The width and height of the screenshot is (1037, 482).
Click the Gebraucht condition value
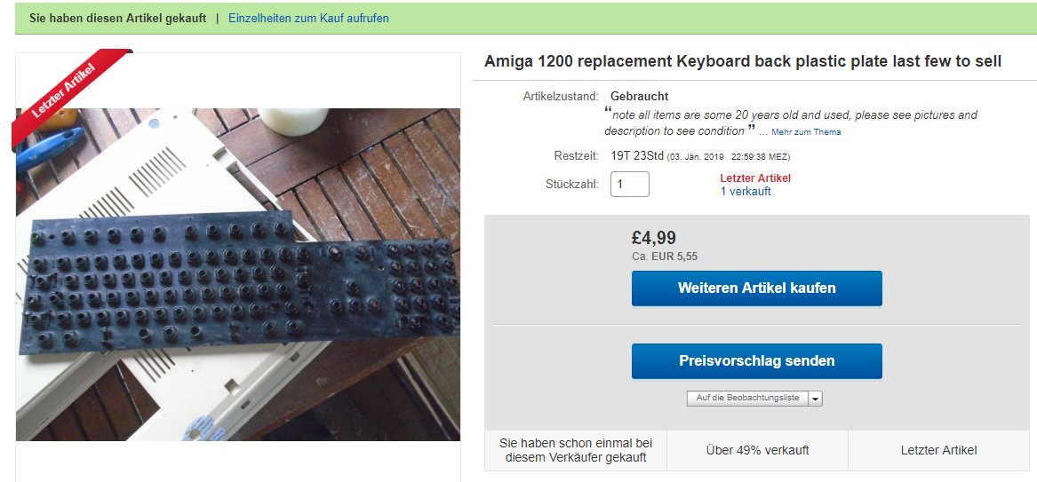point(640,97)
